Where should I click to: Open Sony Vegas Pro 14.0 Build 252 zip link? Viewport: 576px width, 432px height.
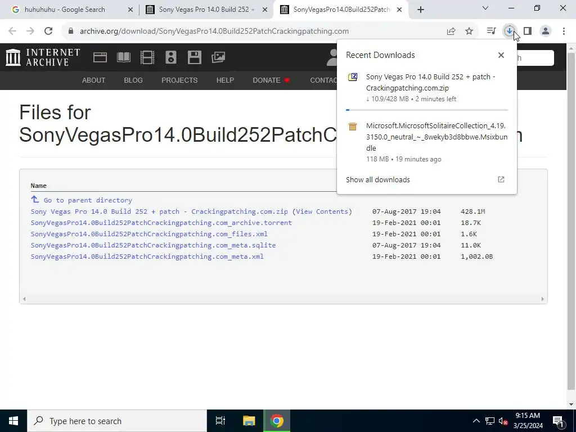click(159, 211)
